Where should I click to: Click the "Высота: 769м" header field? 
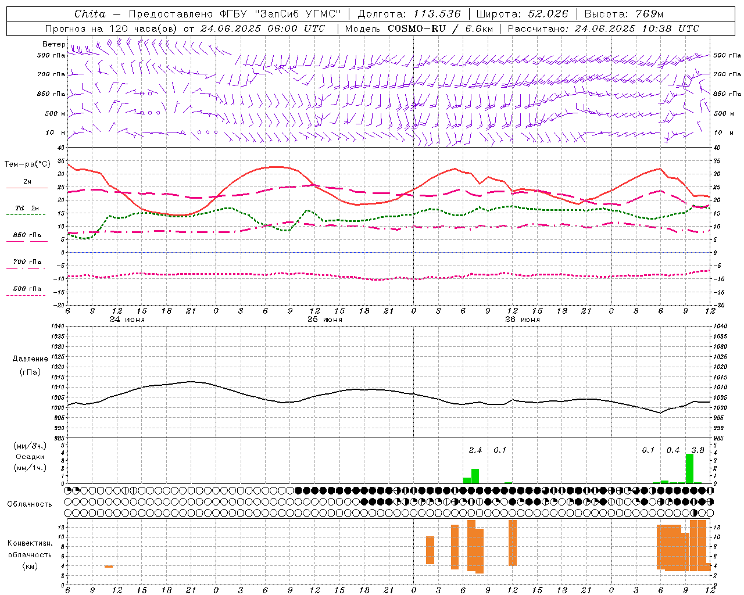[x=624, y=14]
